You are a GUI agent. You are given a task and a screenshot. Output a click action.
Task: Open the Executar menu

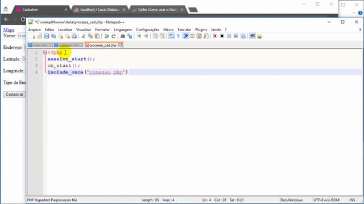[184, 29]
